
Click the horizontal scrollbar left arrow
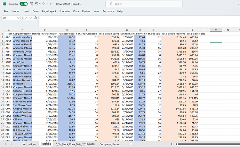coord(176,144)
